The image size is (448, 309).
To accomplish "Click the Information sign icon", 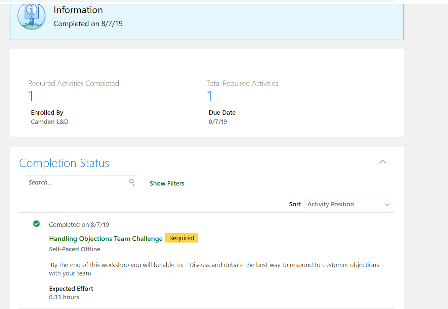I will (32, 16).
